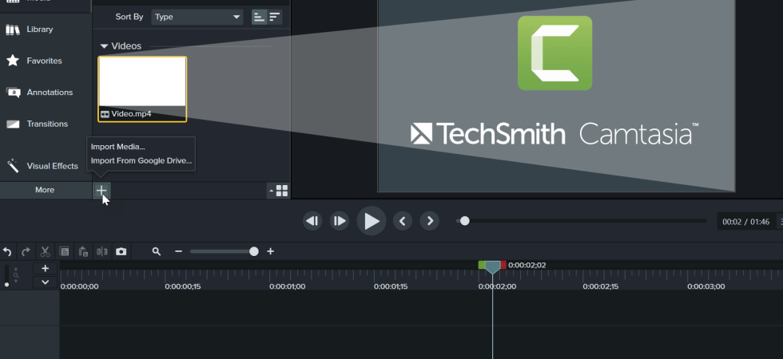The width and height of the screenshot is (783, 359).
Task: Open the Visual Effects wand panel
Action: pyautogui.click(x=42, y=166)
